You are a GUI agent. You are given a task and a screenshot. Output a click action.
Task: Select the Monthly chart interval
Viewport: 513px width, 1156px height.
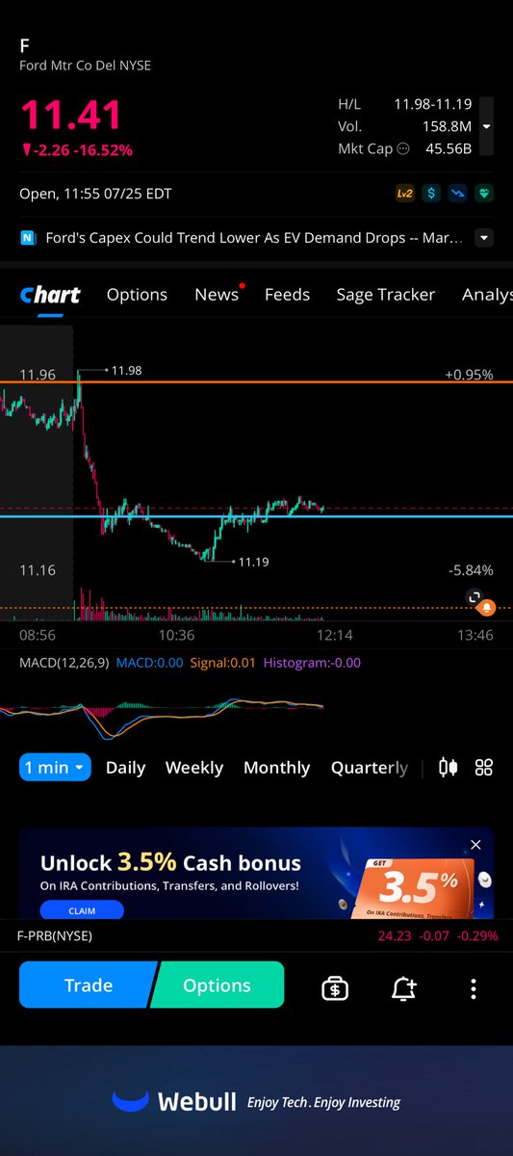pyautogui.click(x=277, y=768)
